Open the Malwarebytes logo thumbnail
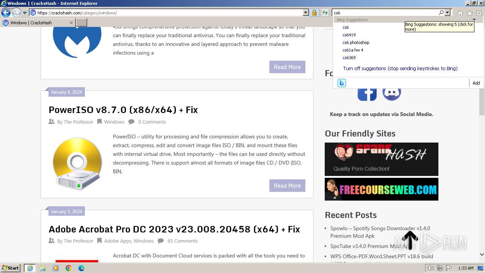Image resolution: width=485 pixels, height=273 pixels. (77, 42)
